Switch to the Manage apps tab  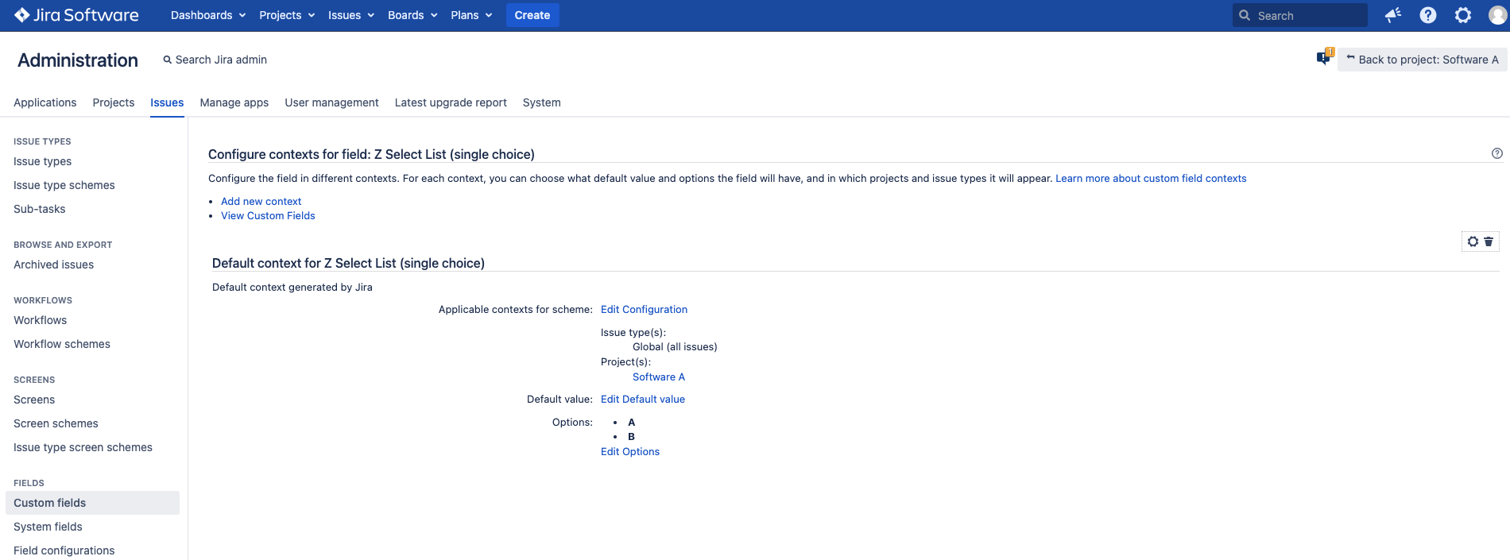point(234,102)
